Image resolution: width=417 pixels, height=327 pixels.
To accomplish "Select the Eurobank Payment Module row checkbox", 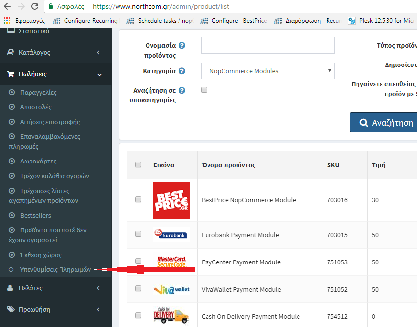I will coord(138,234).
